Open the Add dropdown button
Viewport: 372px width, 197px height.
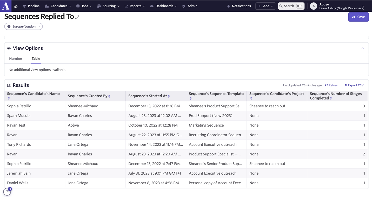click(x=265, y=6)
